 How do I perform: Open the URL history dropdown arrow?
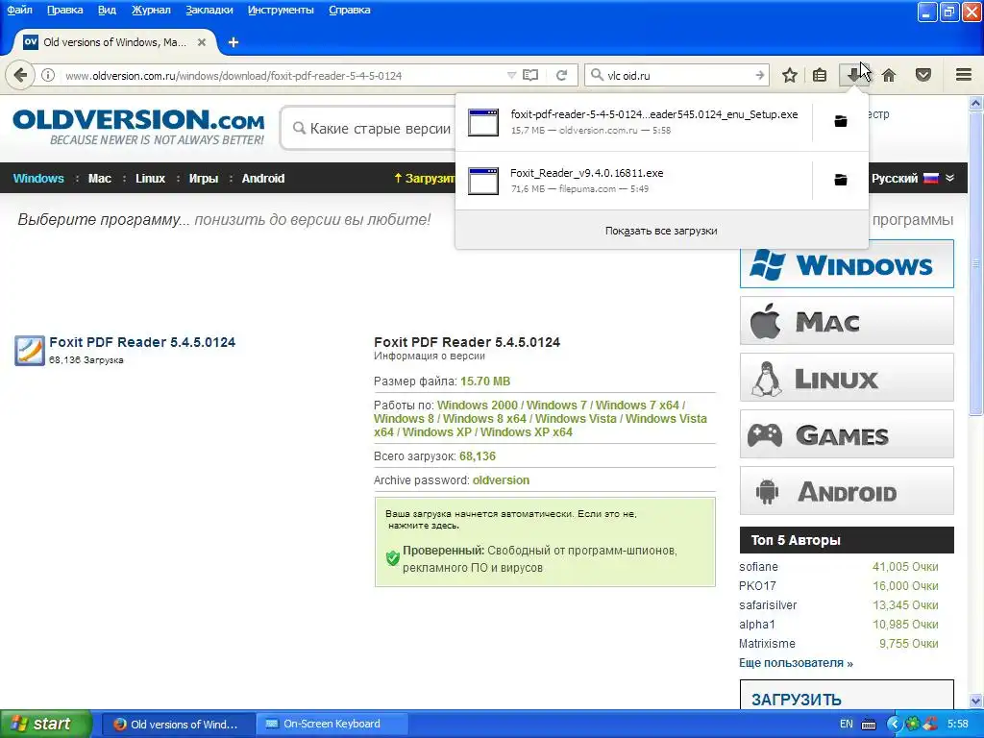coord(511,75)
